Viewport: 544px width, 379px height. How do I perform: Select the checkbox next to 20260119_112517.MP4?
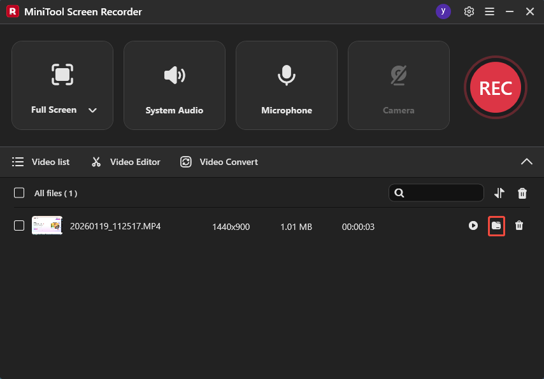18,225
